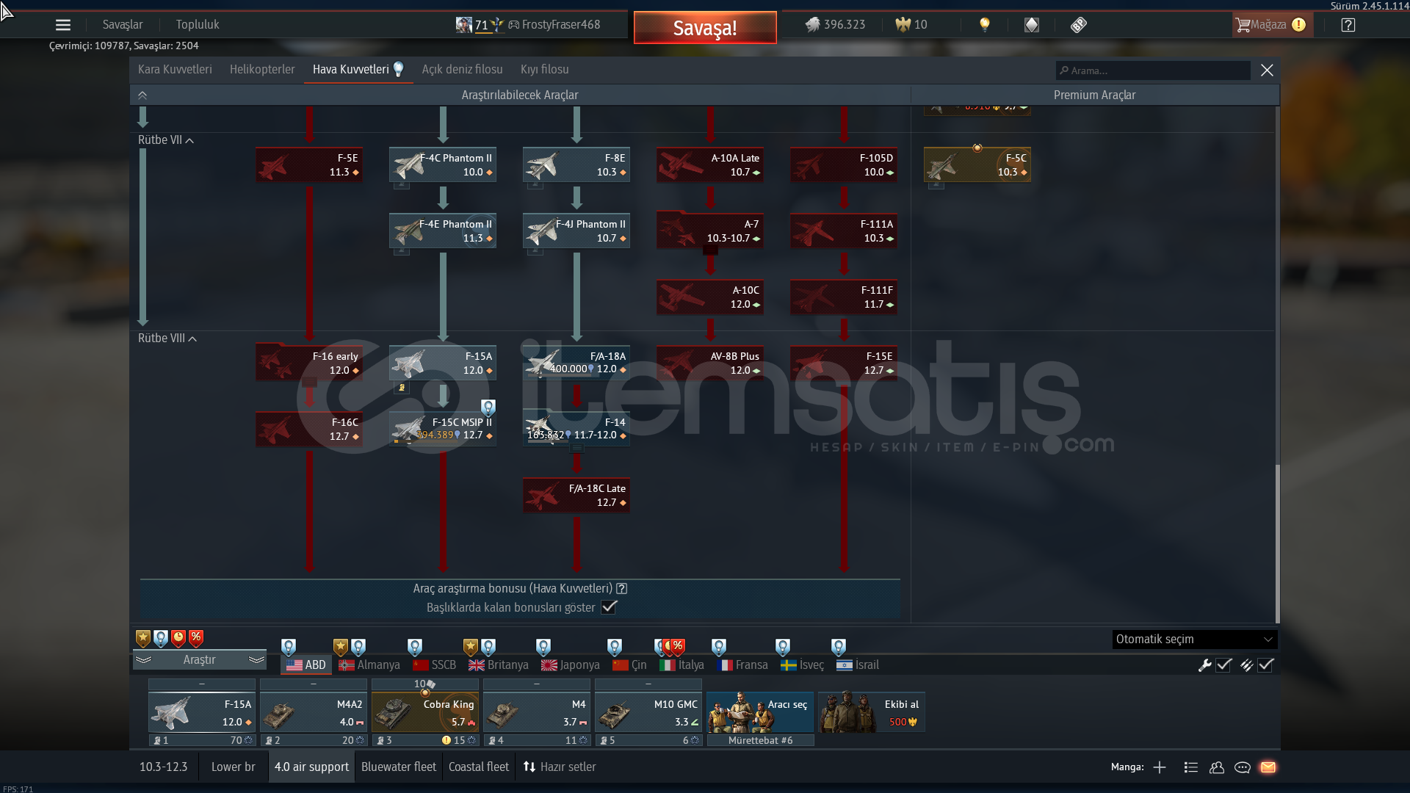Select the F-14 aircraft card

[576, 430]
